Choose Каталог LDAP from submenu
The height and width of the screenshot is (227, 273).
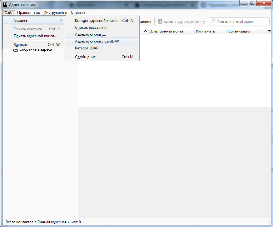click(x=88, y=48)
